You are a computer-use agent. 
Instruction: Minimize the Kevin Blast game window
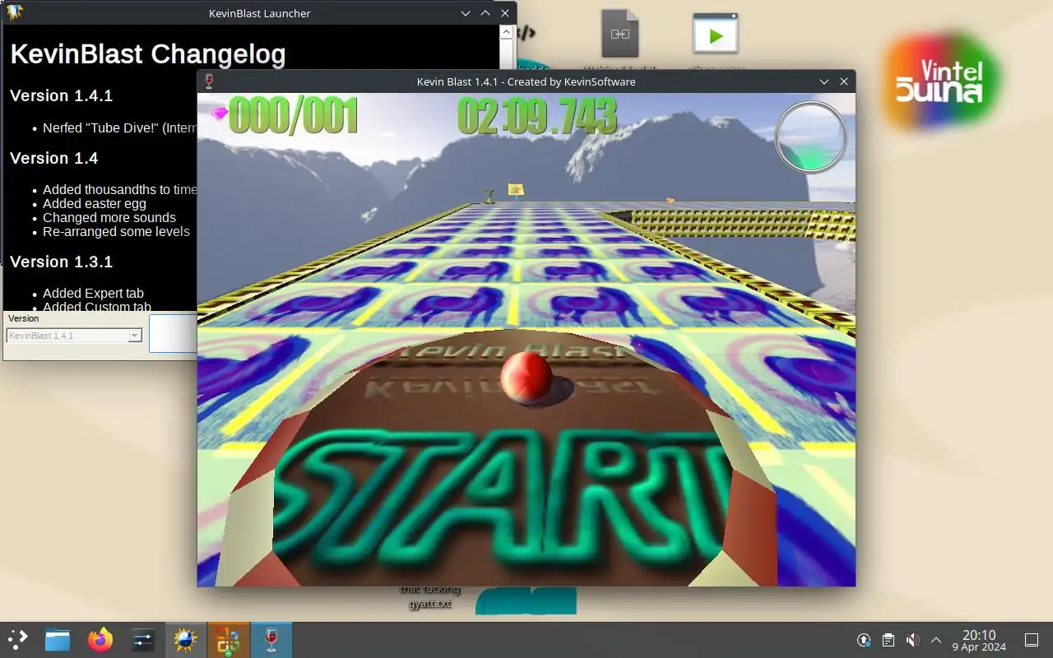coord(824,81)
